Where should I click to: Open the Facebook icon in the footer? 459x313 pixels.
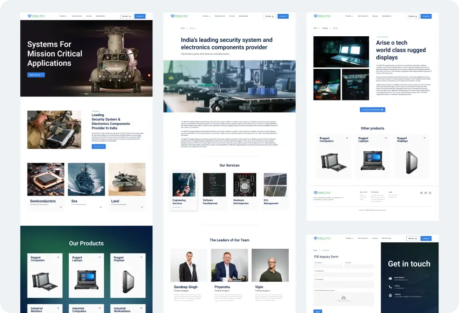click(421, 193)
